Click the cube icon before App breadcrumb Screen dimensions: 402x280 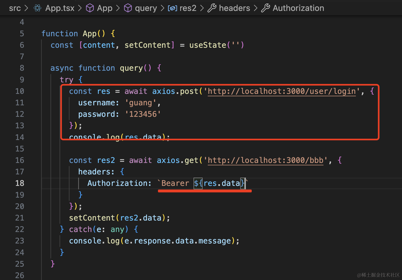pyautogui.click(x=90, y=8)
